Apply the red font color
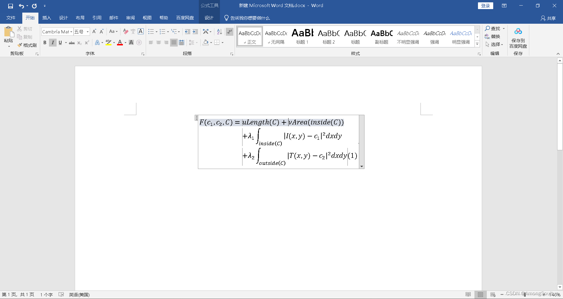This screenshot has height=299, width=563. tap(120, 42)
